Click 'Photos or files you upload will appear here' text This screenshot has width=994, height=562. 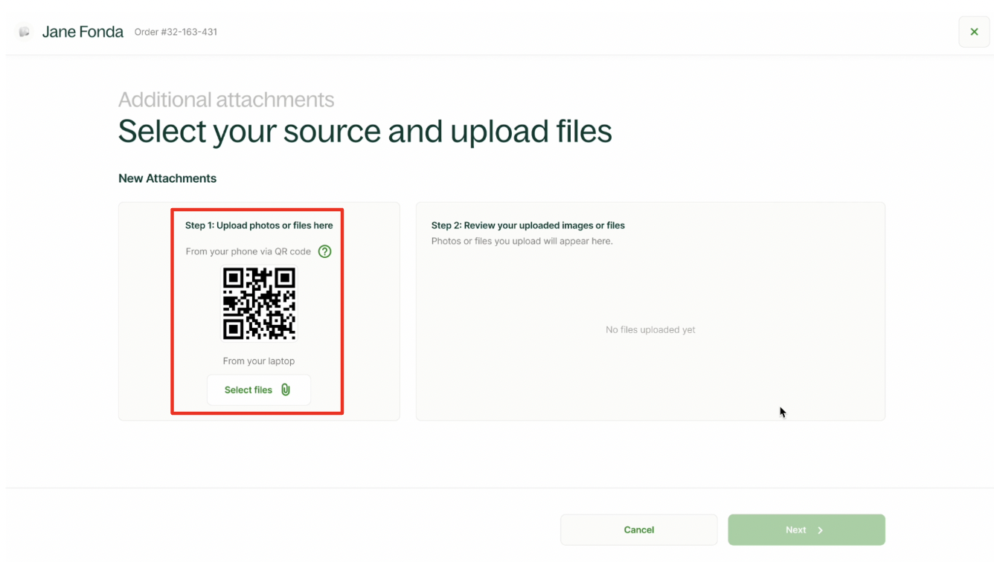coord(522,241)
